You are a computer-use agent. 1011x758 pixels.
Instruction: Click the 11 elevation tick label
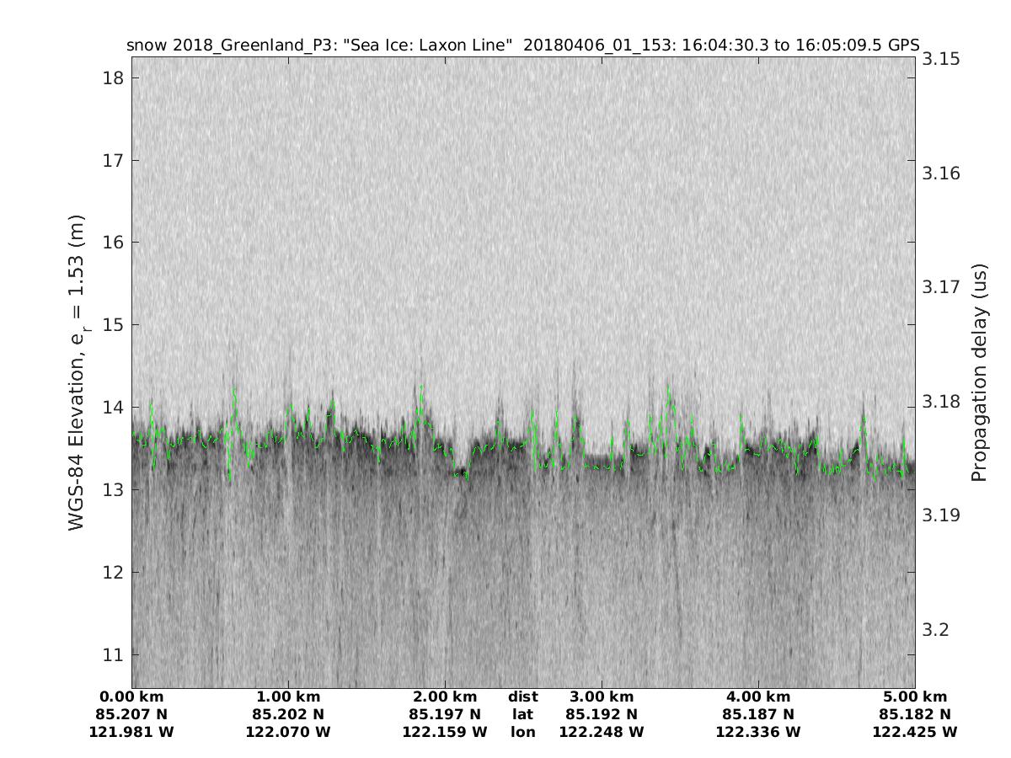pyautogui.click(x=113, y=654)
